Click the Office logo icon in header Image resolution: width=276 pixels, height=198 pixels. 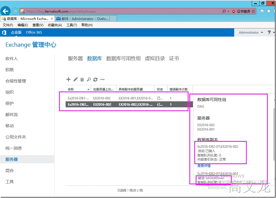tap(4, 32)
